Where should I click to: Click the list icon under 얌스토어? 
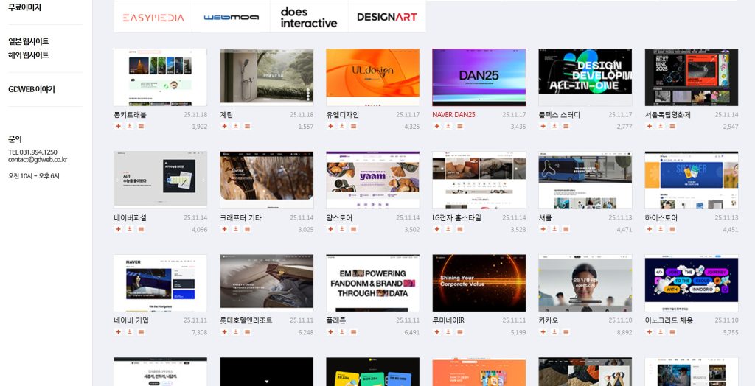353,229
